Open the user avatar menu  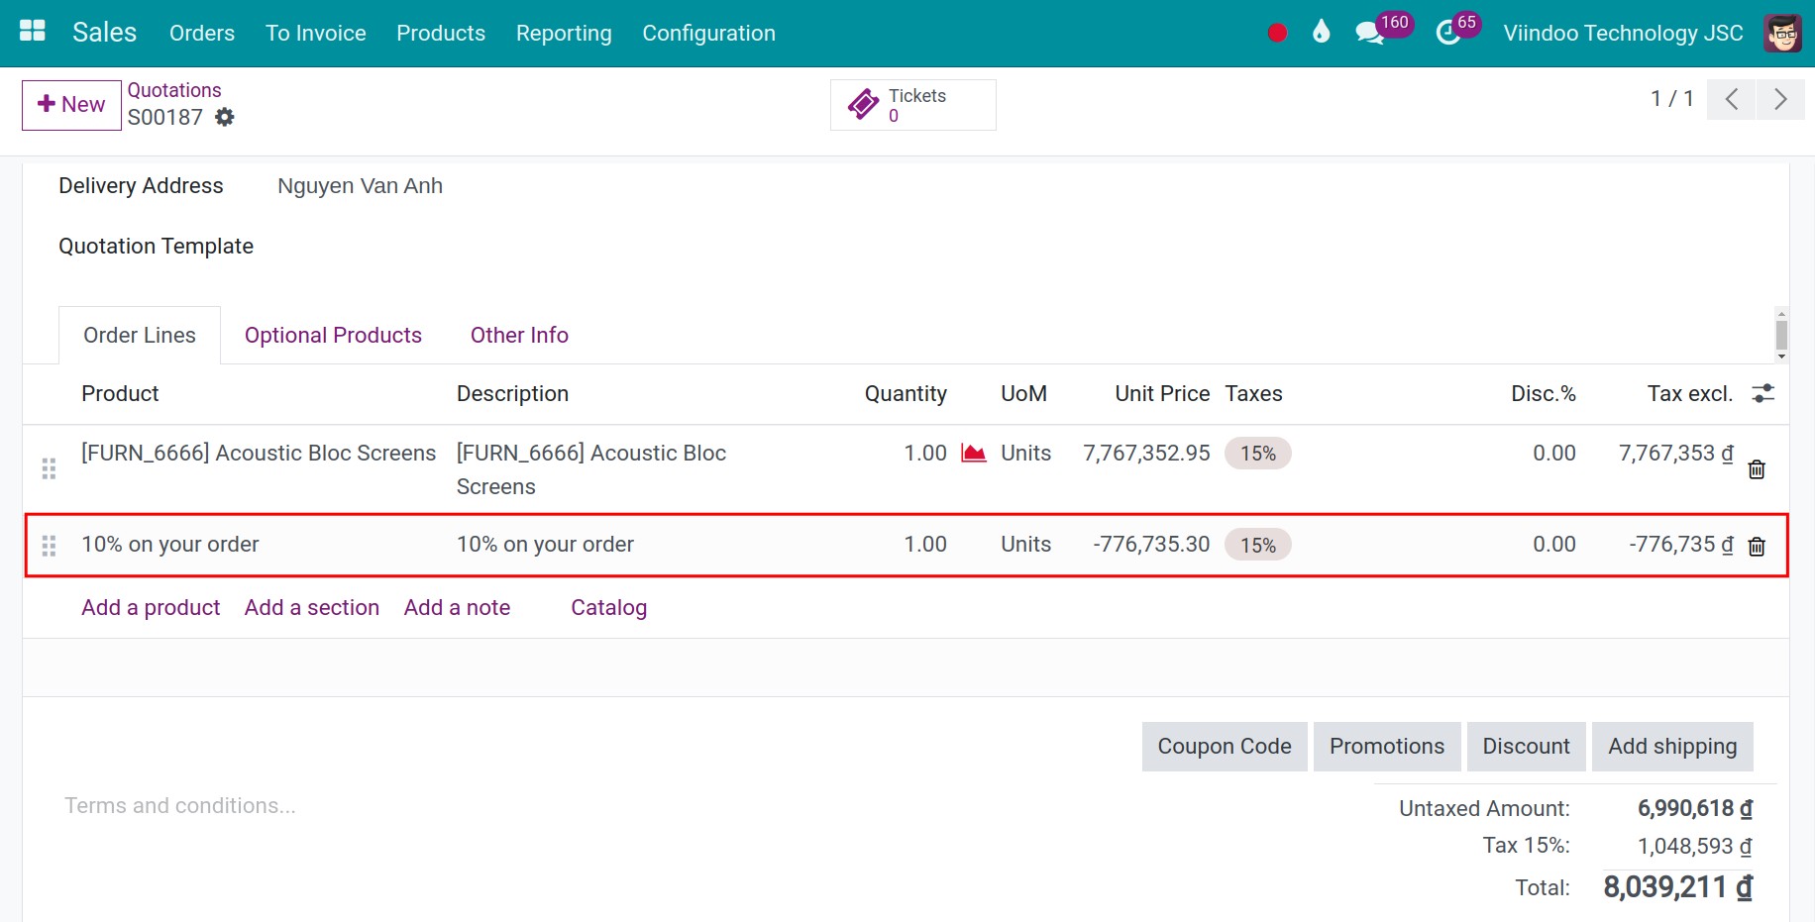point(1782,33)
